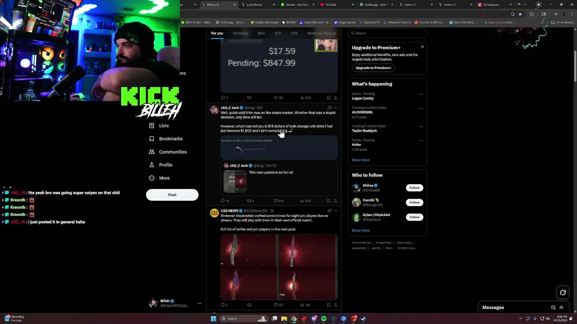This screenshot has width=577, height=324.
Task: Click the Upgrade to Premium+ button
Action: (x=373, y=67)
